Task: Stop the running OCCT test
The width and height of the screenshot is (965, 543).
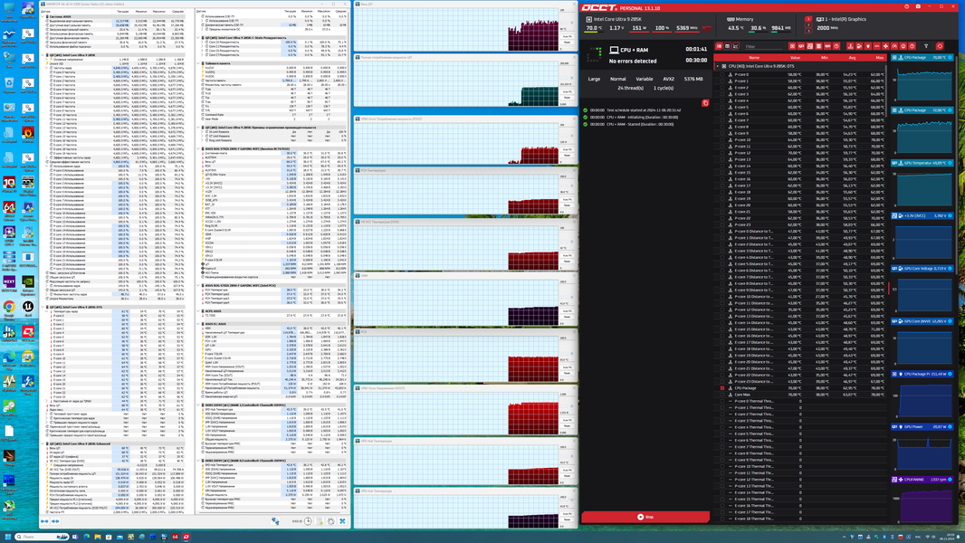Action: [x=645, y=517]
